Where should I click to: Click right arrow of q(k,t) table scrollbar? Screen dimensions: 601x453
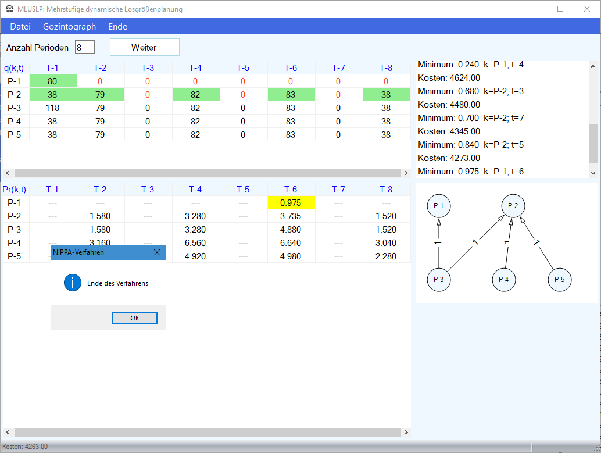point(406,173)
